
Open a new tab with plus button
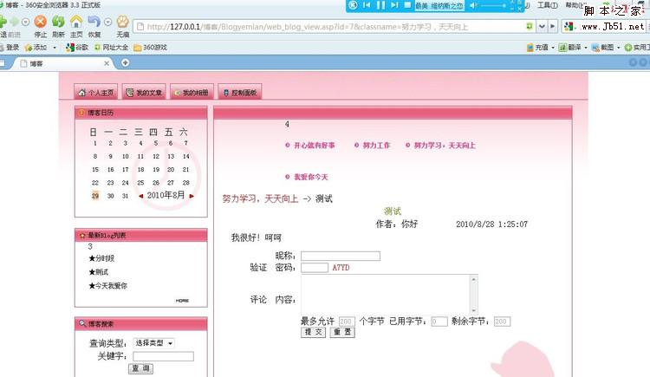125,62
